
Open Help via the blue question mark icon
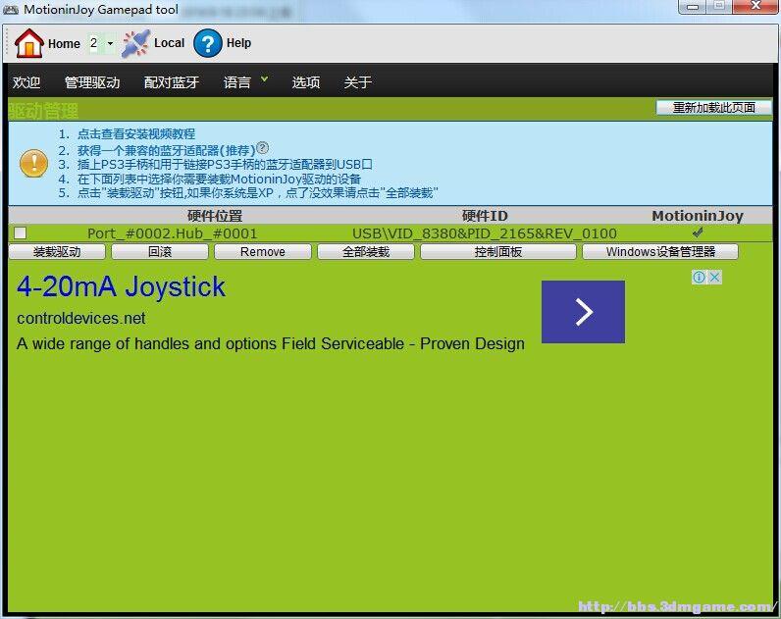(208, 43)
